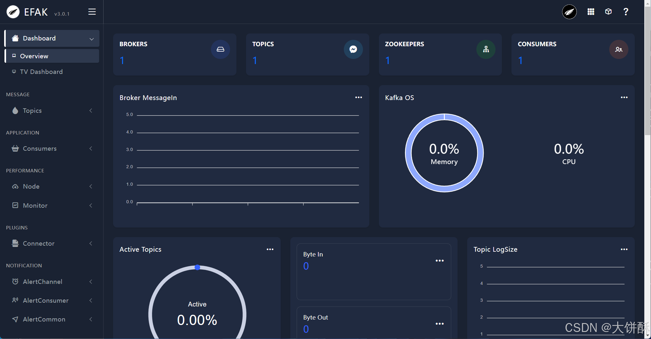Open the help question mark icon
The width and height of the screenshot is (651, 339).
point(626,12)
